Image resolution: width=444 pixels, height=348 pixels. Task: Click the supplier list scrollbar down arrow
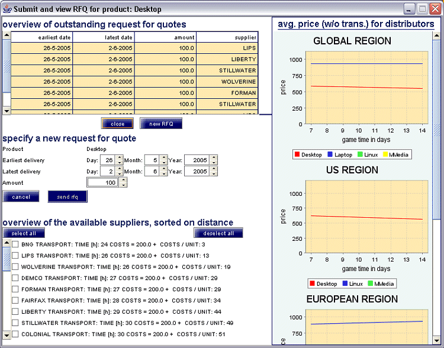click(x=7, y=335)
